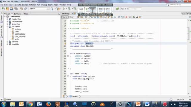Close the Projects tab with its X
191x107 pixels.
12,14
